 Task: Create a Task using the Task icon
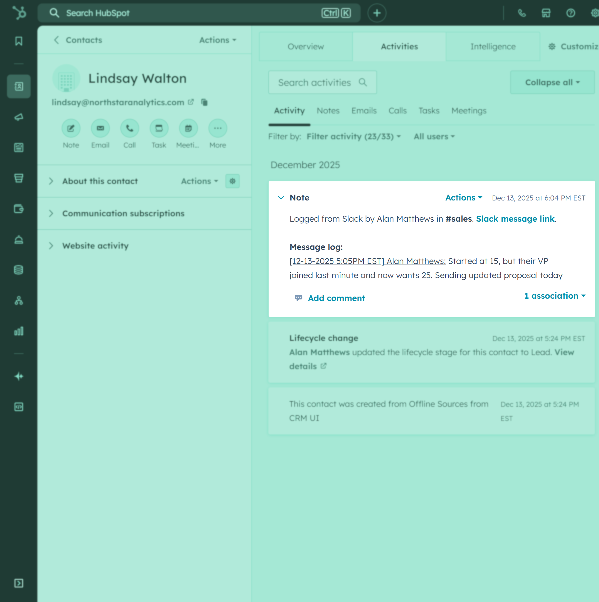click(159, 128)
